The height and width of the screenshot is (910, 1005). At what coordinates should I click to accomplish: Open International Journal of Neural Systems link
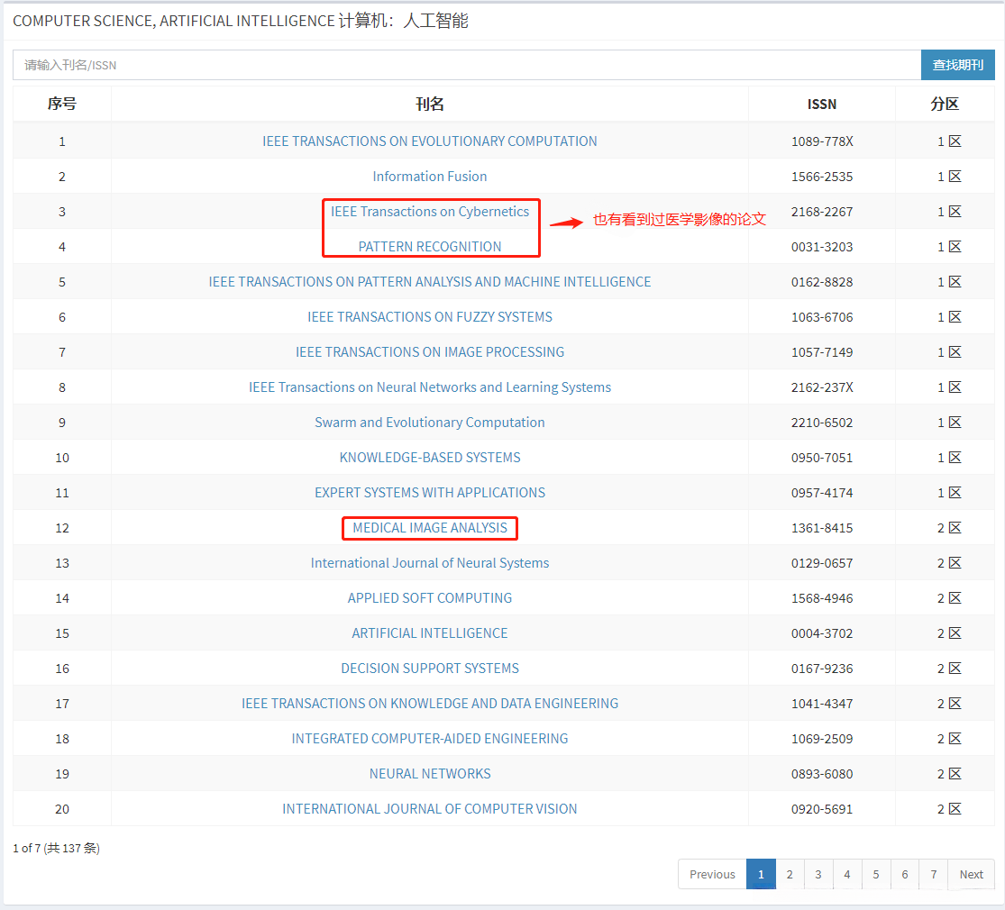pos(429,562)
